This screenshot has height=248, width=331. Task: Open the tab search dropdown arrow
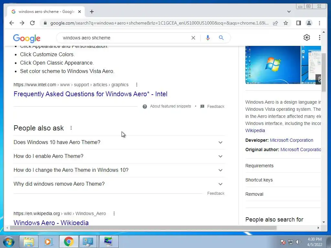tap(289, 12)
